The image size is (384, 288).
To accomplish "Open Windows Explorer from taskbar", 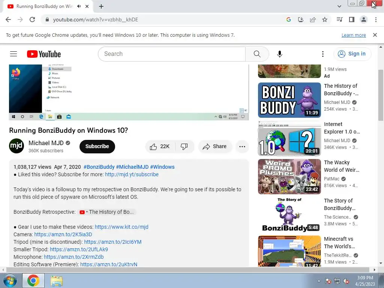I will pos(57,281).
